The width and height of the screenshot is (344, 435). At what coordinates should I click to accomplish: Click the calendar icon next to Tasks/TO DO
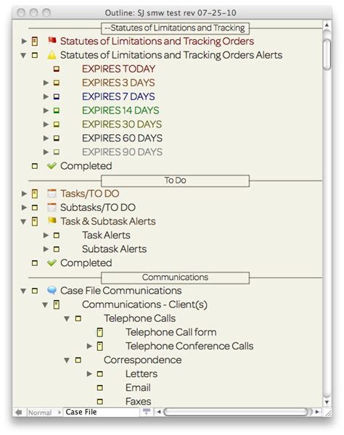point(52,194)
